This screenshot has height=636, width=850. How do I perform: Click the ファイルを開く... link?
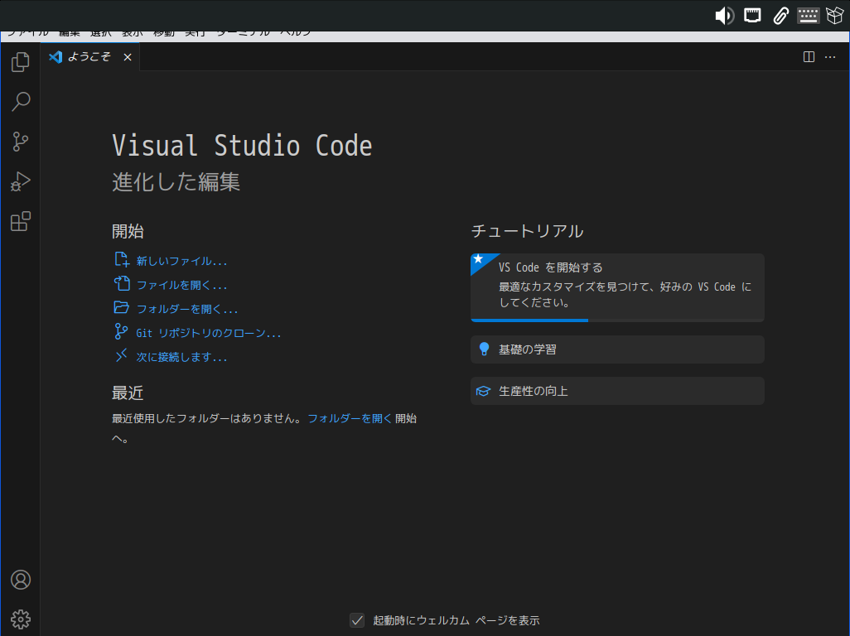(x=181, y=285)
